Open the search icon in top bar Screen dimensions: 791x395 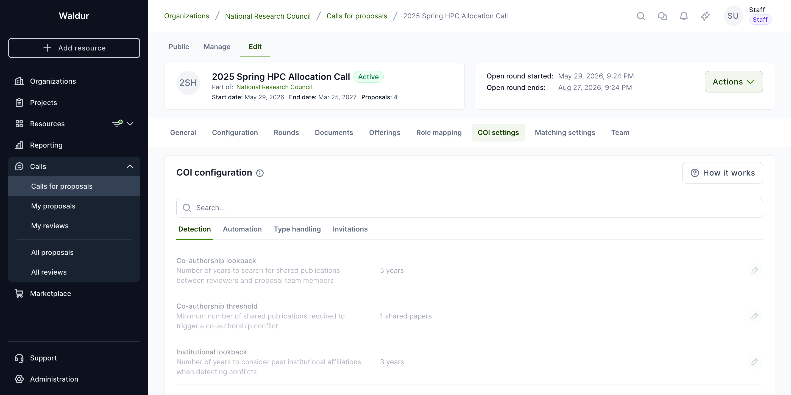click(641, 16)
